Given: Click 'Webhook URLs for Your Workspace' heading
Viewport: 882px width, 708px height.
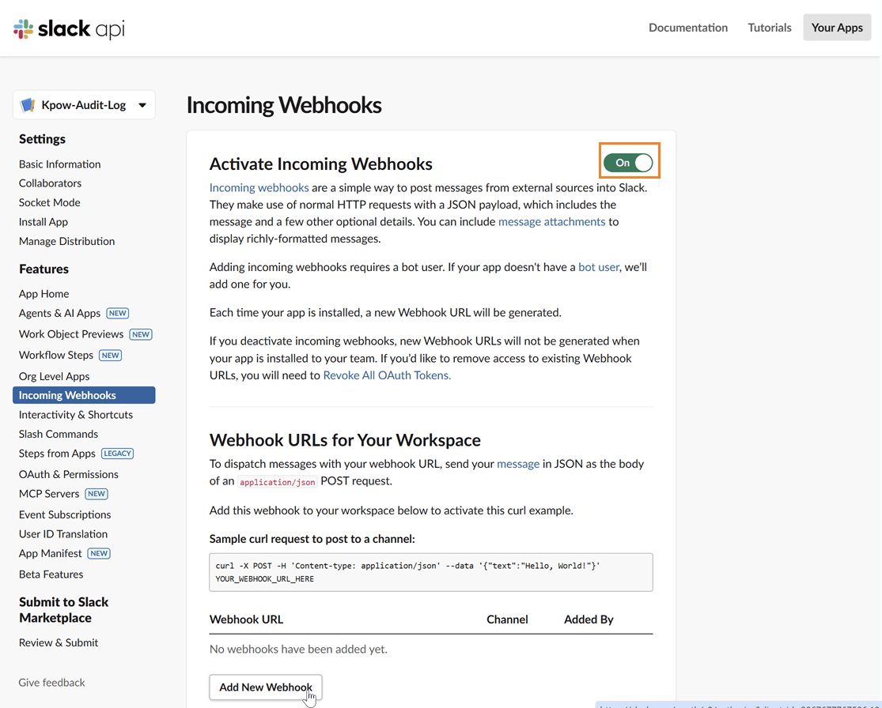Looking at the screenshot, I should [345, 439].
